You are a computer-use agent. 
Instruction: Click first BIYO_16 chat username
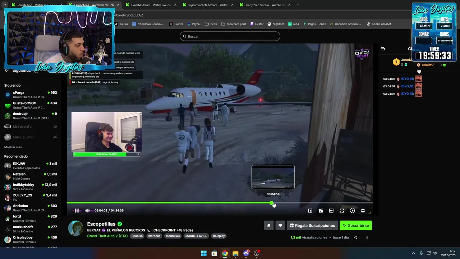click(407, 79)
